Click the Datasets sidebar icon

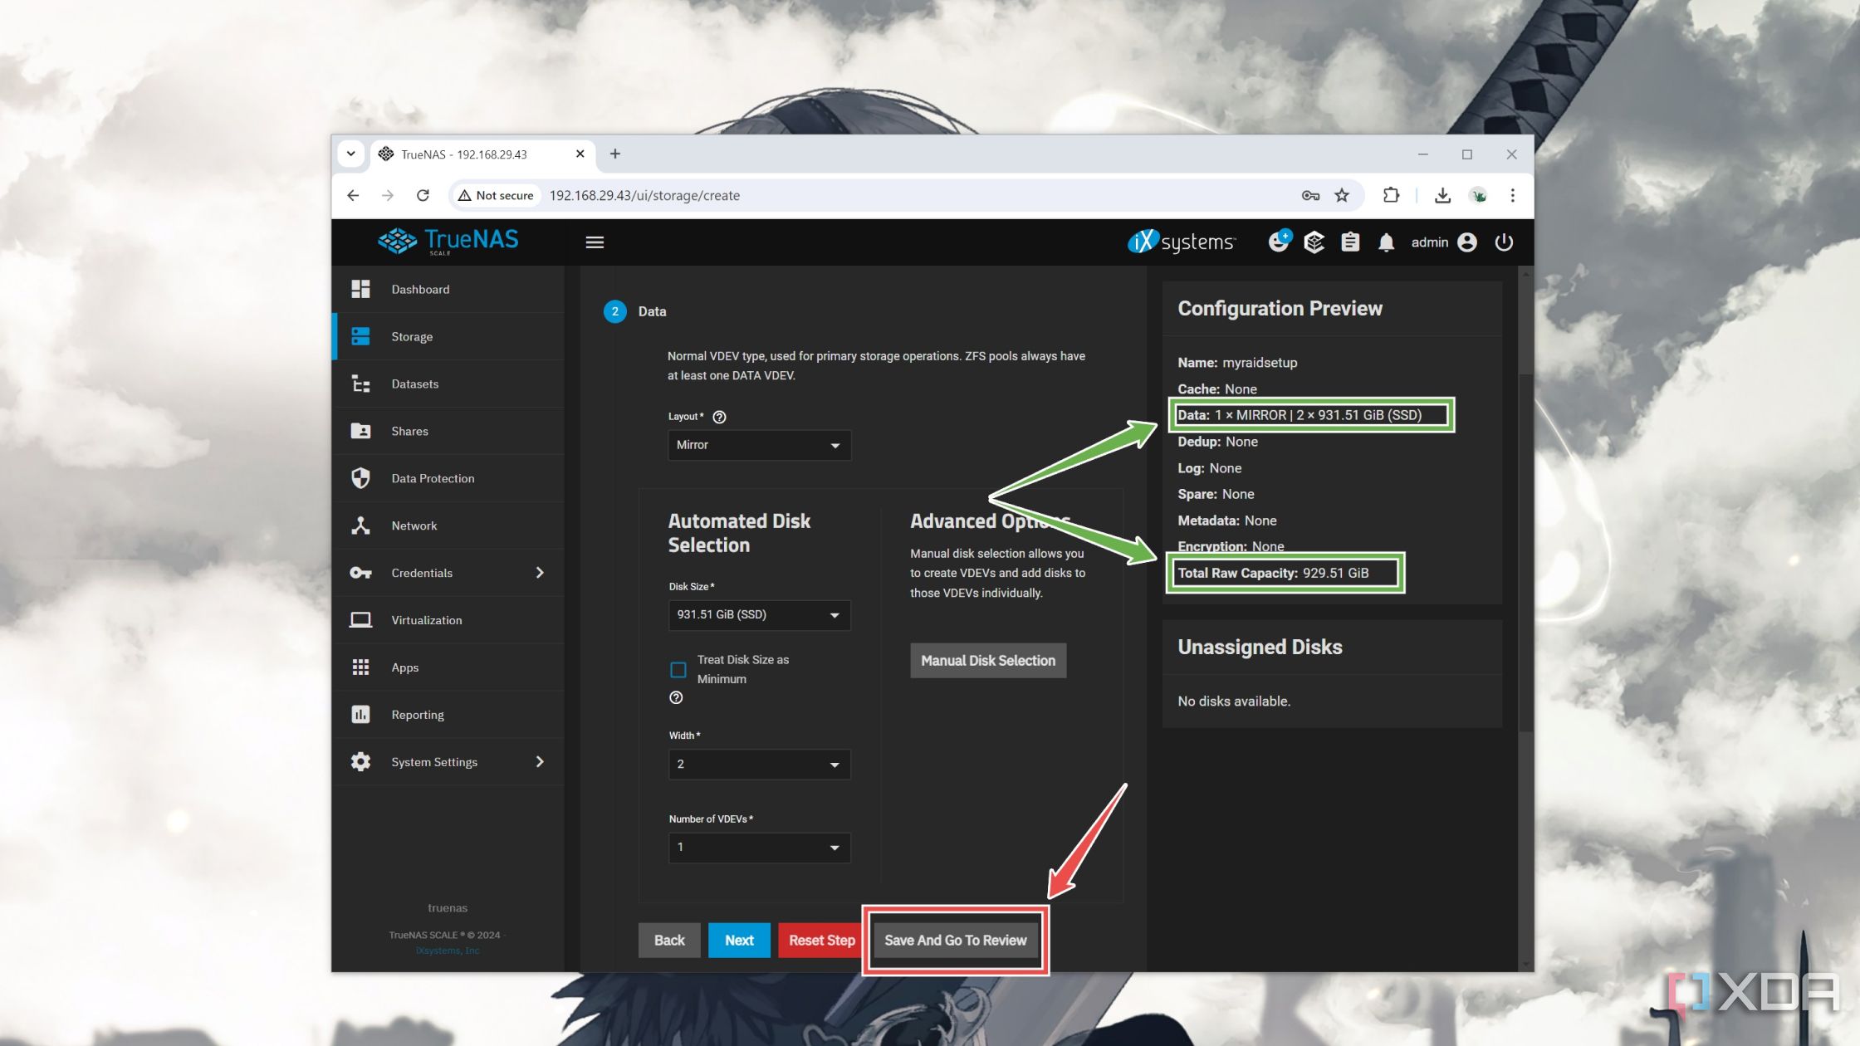(363, 384)
